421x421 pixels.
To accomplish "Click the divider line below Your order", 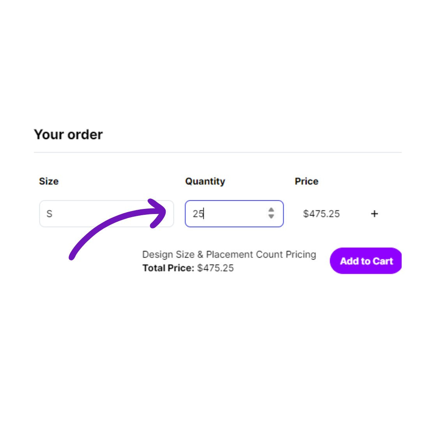I will click(x=218, y=152).
